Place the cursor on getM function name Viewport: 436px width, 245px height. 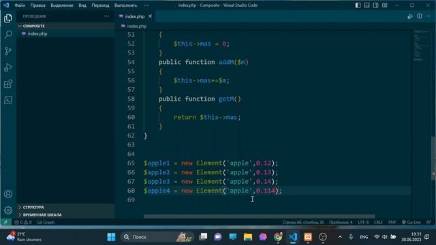pyautogui.click(x=226, y=99)
